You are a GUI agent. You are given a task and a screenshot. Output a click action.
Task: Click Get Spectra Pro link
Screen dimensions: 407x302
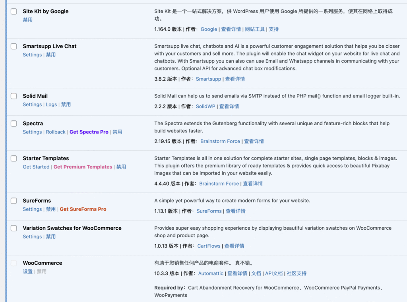coord(89,132)
